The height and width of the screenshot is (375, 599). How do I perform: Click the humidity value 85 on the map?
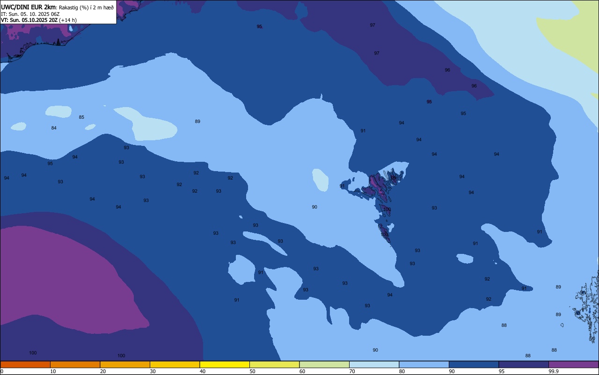point(81,117)
